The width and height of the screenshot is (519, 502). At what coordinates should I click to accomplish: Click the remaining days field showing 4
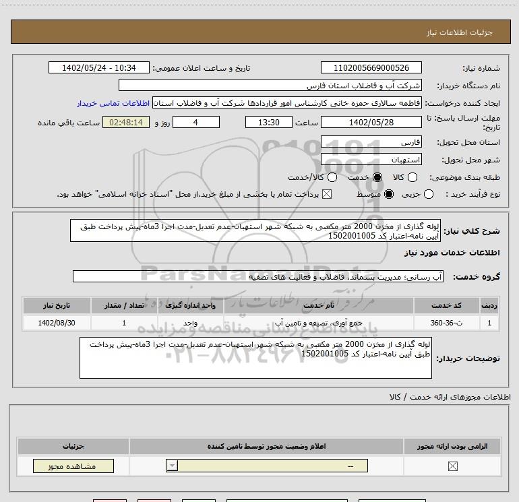tap(196, 123)
